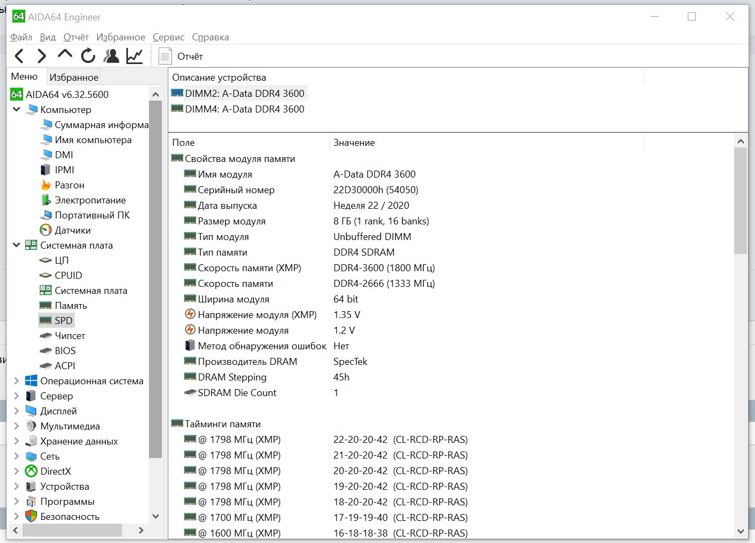
Task: Click the Напряжение модуля (XMP) lightning icon
Action: pyautogui.click(x=190, y=314)
